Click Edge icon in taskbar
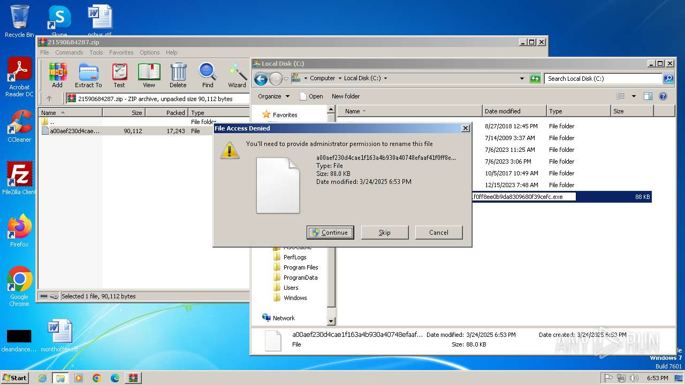Screen dimensions: 685x385 click(115, 378)
